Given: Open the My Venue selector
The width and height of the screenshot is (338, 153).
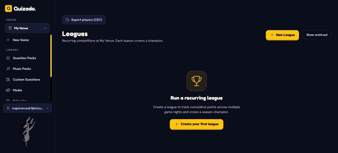Looking at the screenshot, I should 27,28.
